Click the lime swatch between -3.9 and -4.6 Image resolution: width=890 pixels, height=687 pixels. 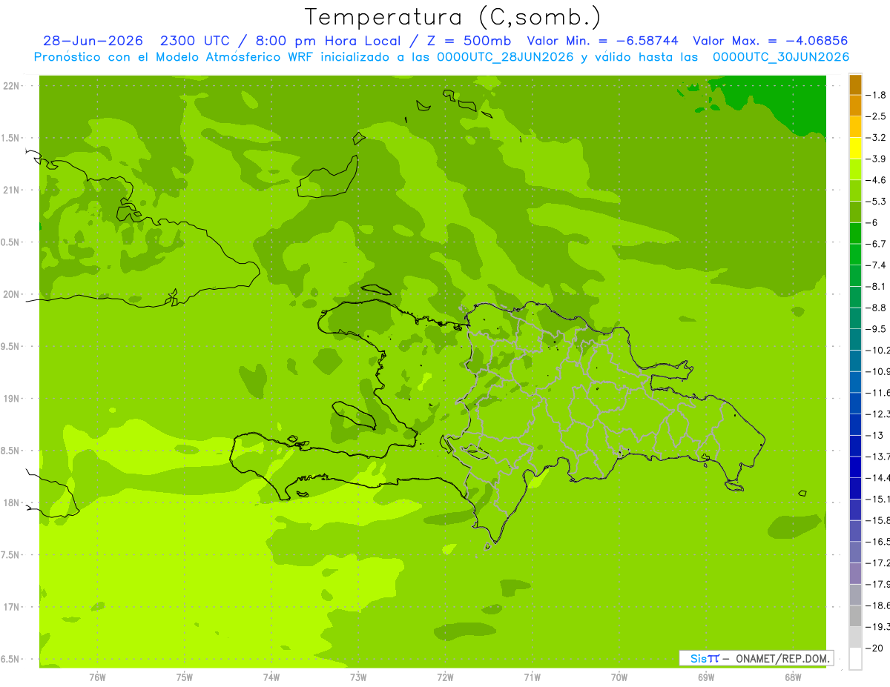(855, 170)
